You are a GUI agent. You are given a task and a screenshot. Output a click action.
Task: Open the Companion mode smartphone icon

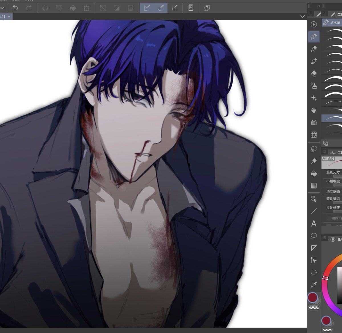[191, 8]
